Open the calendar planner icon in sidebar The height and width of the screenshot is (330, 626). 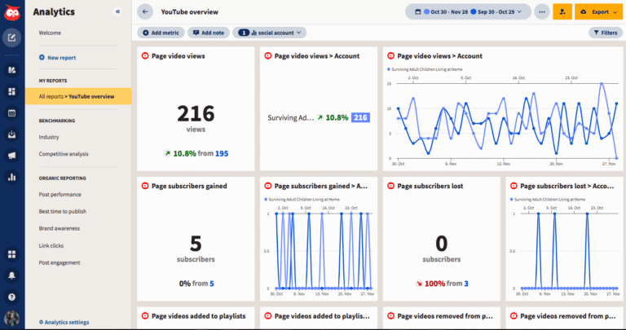click(11, 112)
